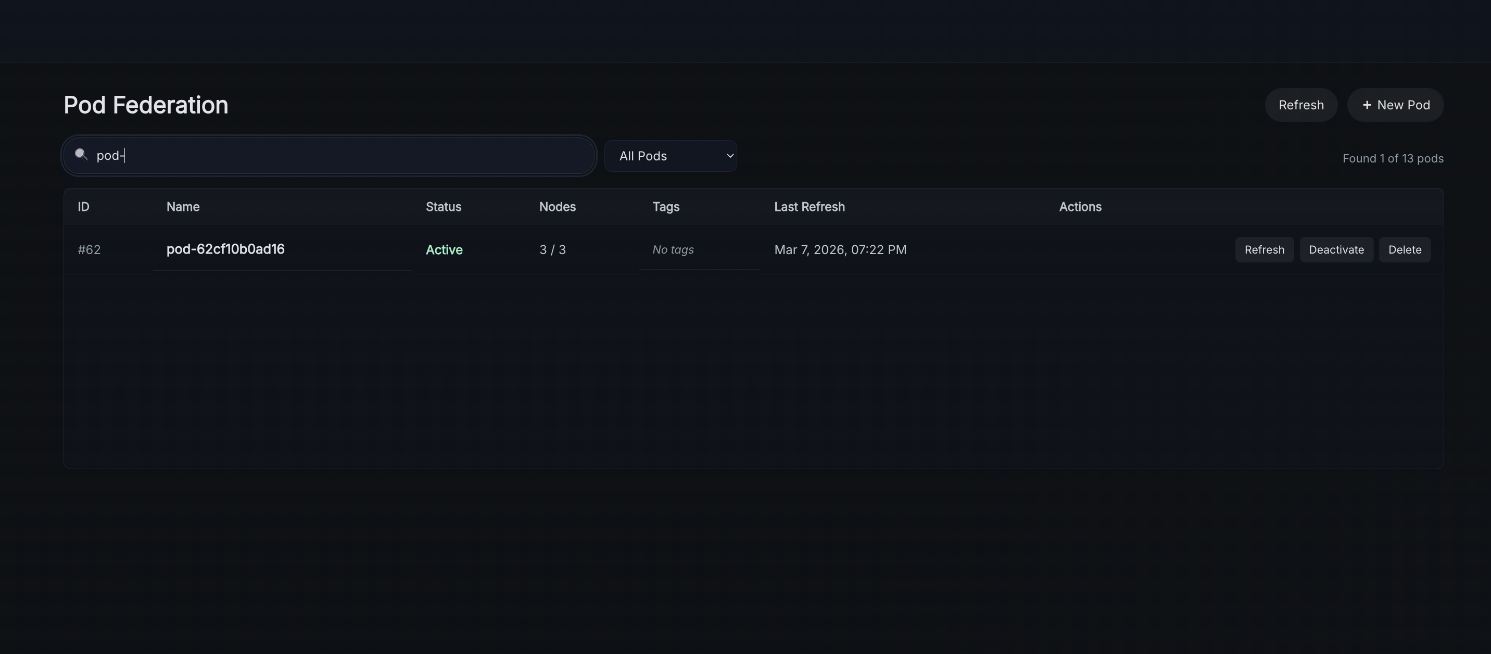Viewport: 1491px width, 654px height.
Task: Click the 3 / 3 nodes count
Action: pos(552,250)
